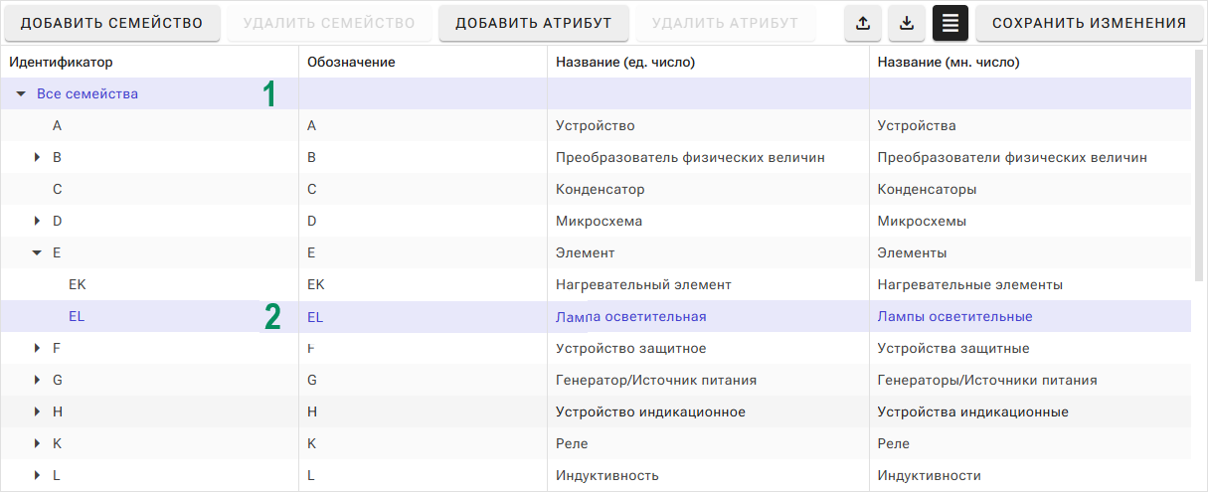
Task: Click Обозначение cell of G row
Action: click(423, 381)
